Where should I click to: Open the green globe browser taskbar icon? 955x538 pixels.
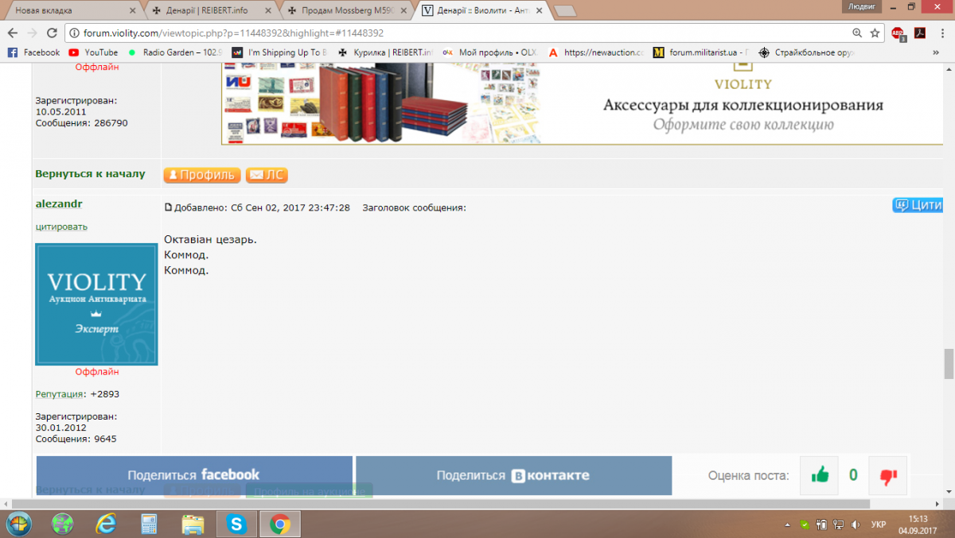63,524
